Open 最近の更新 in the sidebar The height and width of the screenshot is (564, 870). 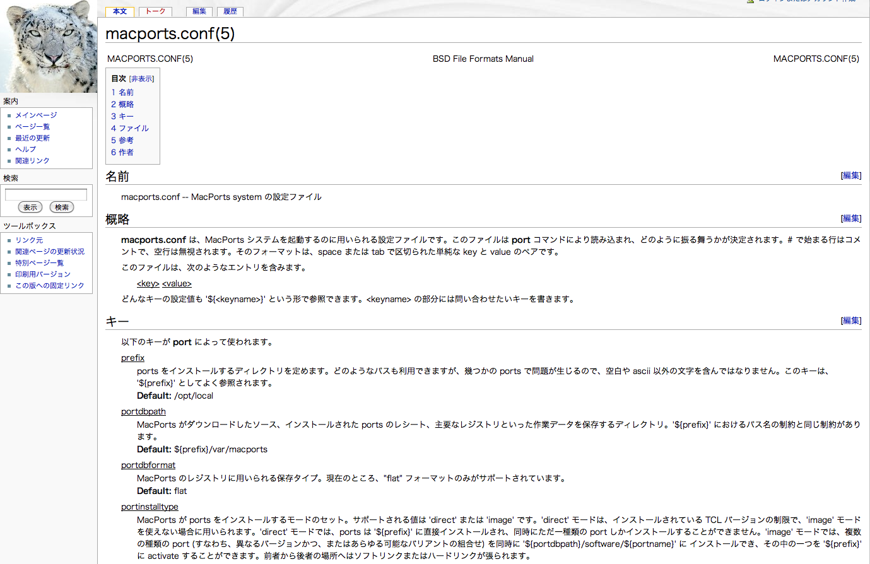coord(32,138)
